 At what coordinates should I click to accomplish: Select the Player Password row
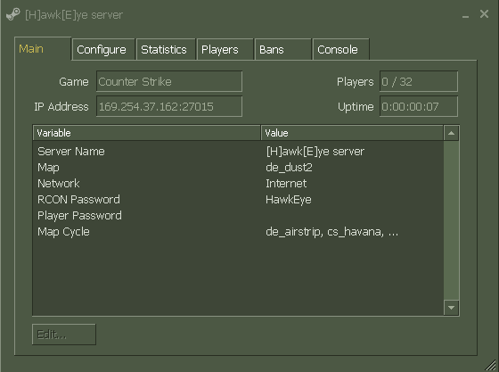(238, 216)
